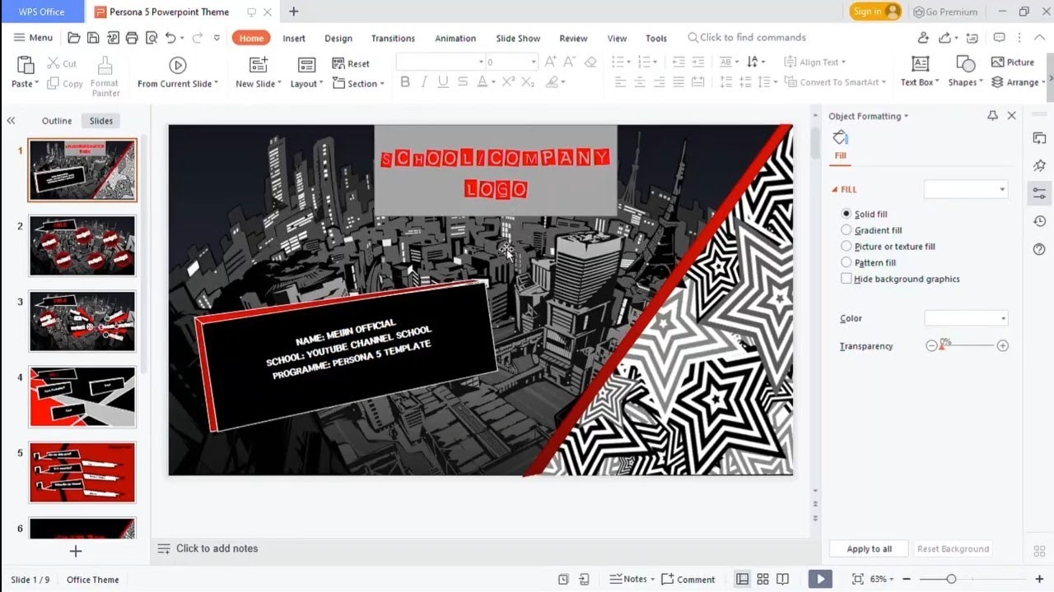Open the Color dropdown
This screenshot has height=592, width=1054.
click(967, 318)
